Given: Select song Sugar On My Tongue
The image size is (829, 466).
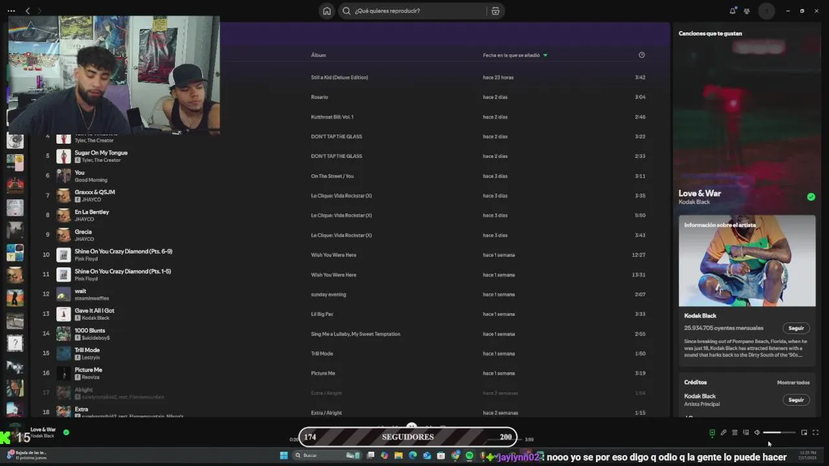Looking at the screenshot, I should coord(101,153).
